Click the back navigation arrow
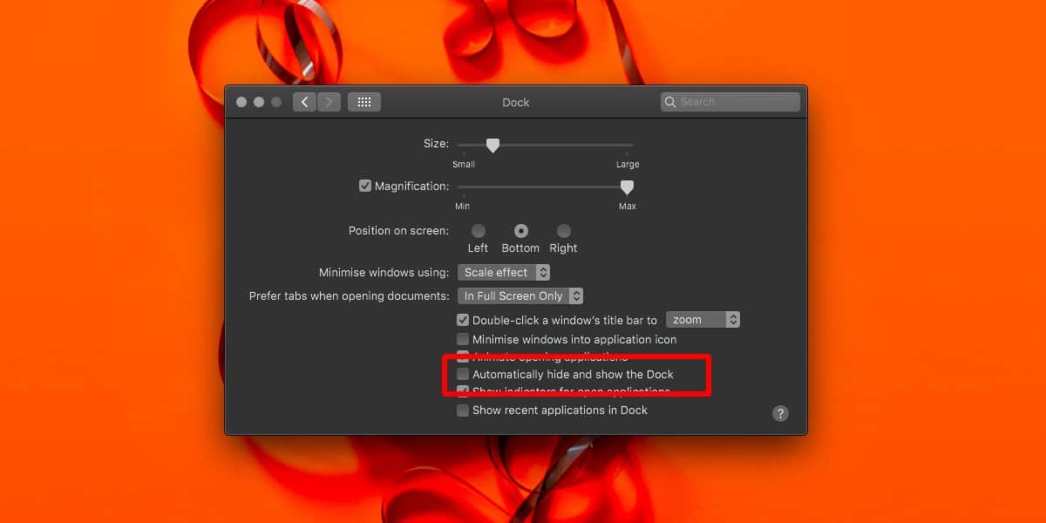This screenshot has height=523, width=1046. click(x=304, y=102)
